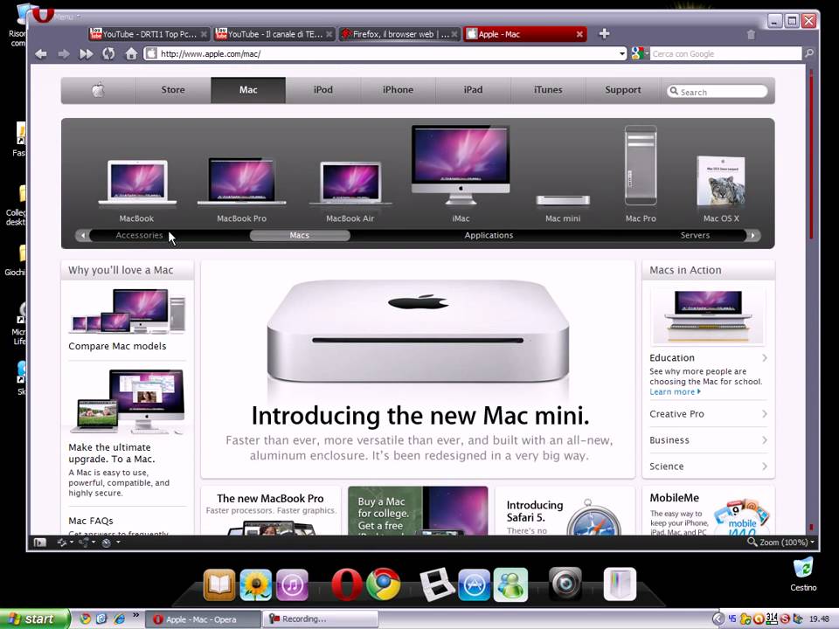Image resolution: width=839 pixels, height=629 pixels.
Task: Open the Store navigation tab
Action: (x=173, y=90)
